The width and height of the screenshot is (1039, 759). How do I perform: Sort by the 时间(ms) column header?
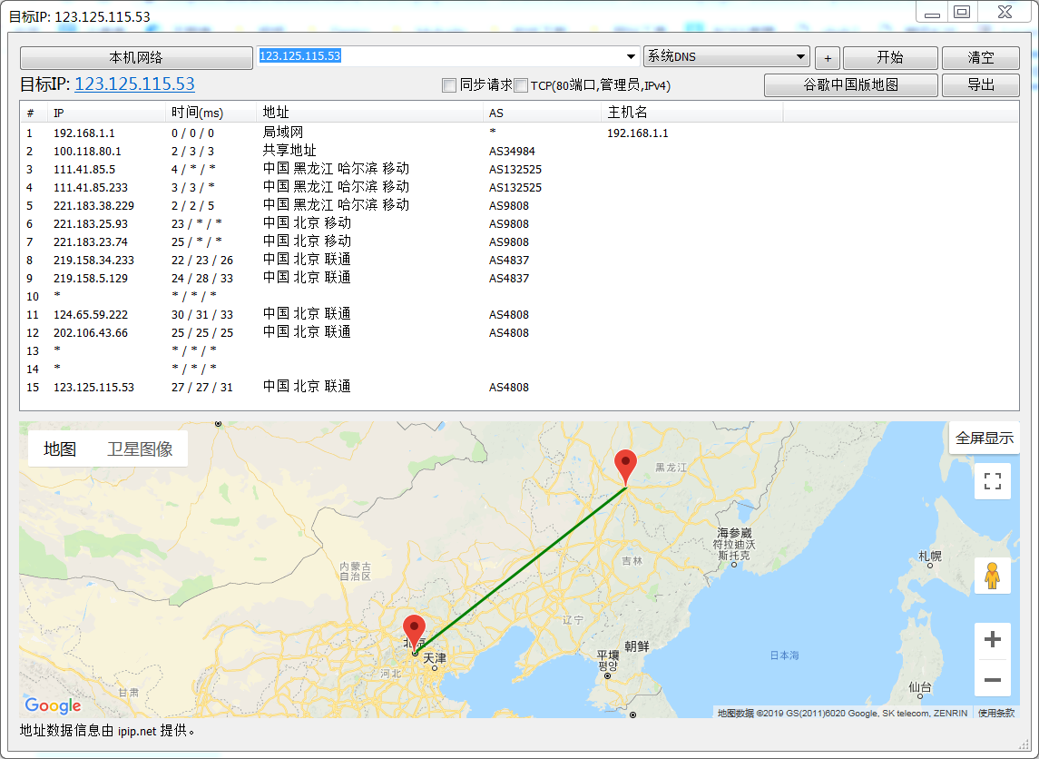(x=197, y=113)
